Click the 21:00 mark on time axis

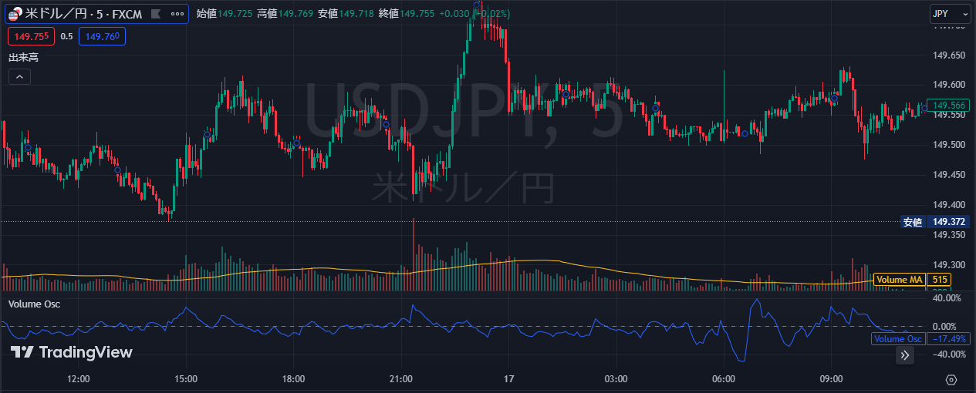401,379
